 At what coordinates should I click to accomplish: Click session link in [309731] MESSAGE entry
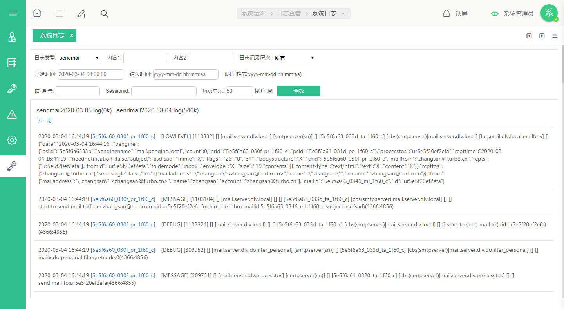click(123, 276)
